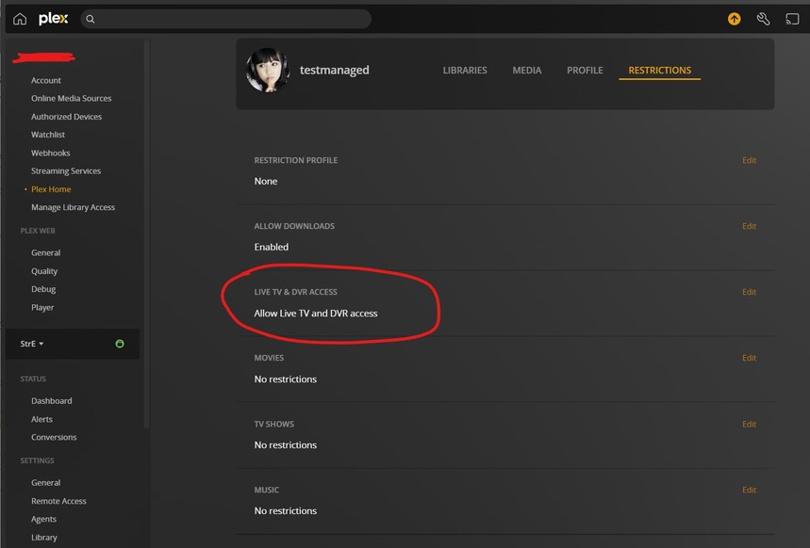Click the sidebar vertical scrollbar
This screenshot has width=810, height=548.
click(x=147, y=234)
